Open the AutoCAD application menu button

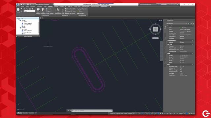17,5
